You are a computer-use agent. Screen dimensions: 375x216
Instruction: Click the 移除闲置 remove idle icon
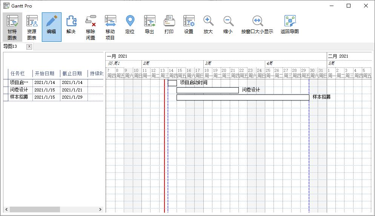tap(91, 27)
